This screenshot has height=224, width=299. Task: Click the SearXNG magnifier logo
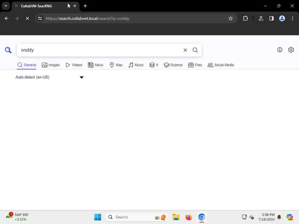pos(8,50)
